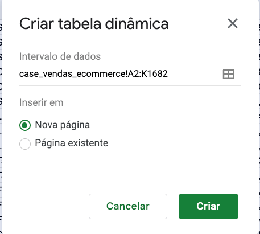Choose the Página existente radio button
The height and width of the screenshot is (234, 260).
pos(25,144)
